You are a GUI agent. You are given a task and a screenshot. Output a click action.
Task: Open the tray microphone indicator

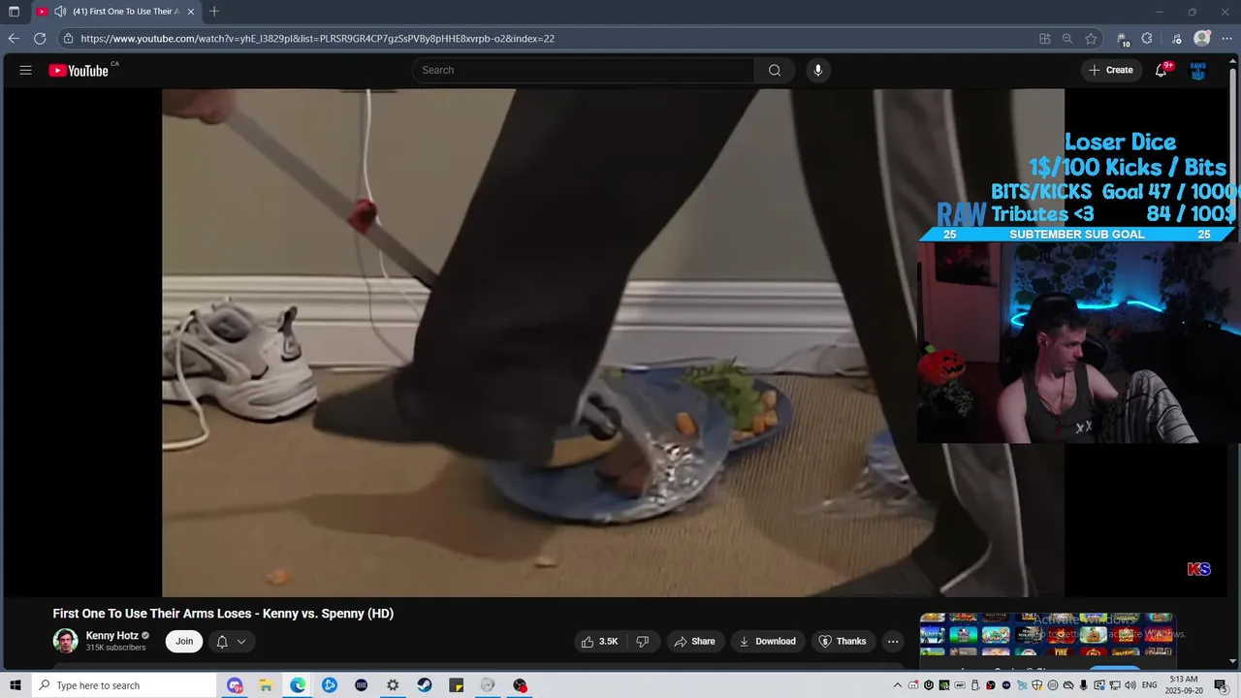(x=1083, y=685)
